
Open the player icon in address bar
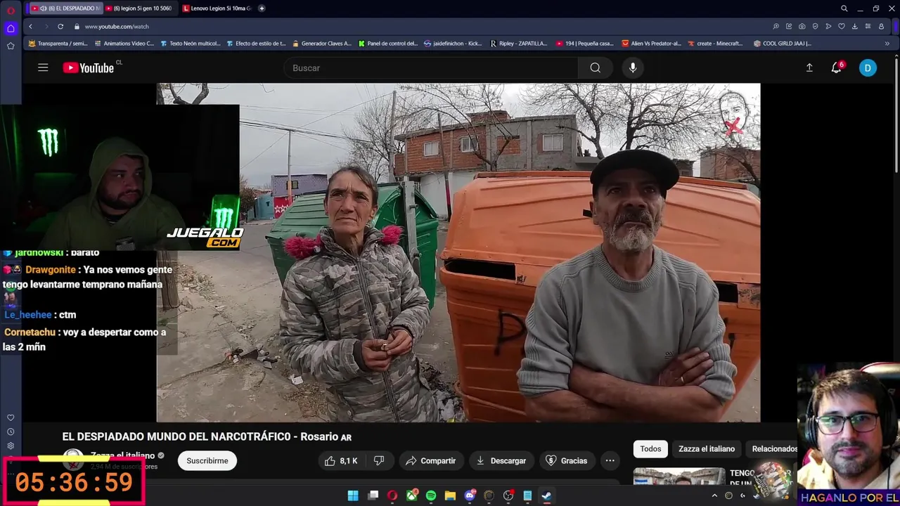coord(828,26)
